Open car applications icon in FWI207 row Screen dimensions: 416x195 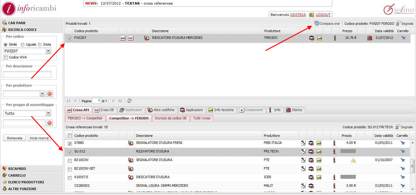coord(311,38)
